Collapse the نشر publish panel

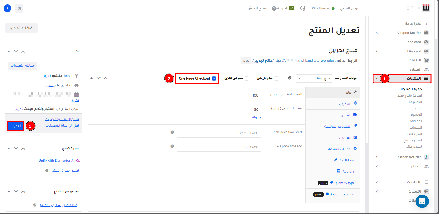(x=9, y=52)
